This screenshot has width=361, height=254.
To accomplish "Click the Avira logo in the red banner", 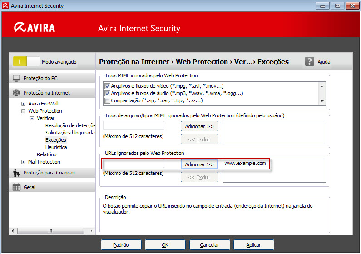I will coord(35,27).
